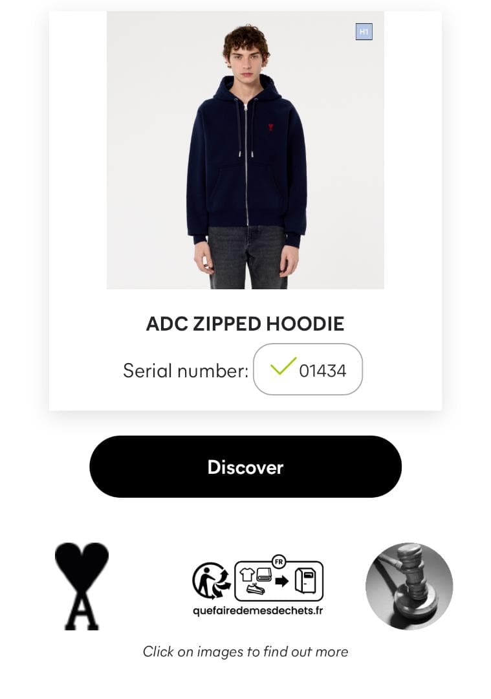Click the "Click on images to find out more" text
Image resolution: width=491 pixels, height=699 pixels.
246,652
